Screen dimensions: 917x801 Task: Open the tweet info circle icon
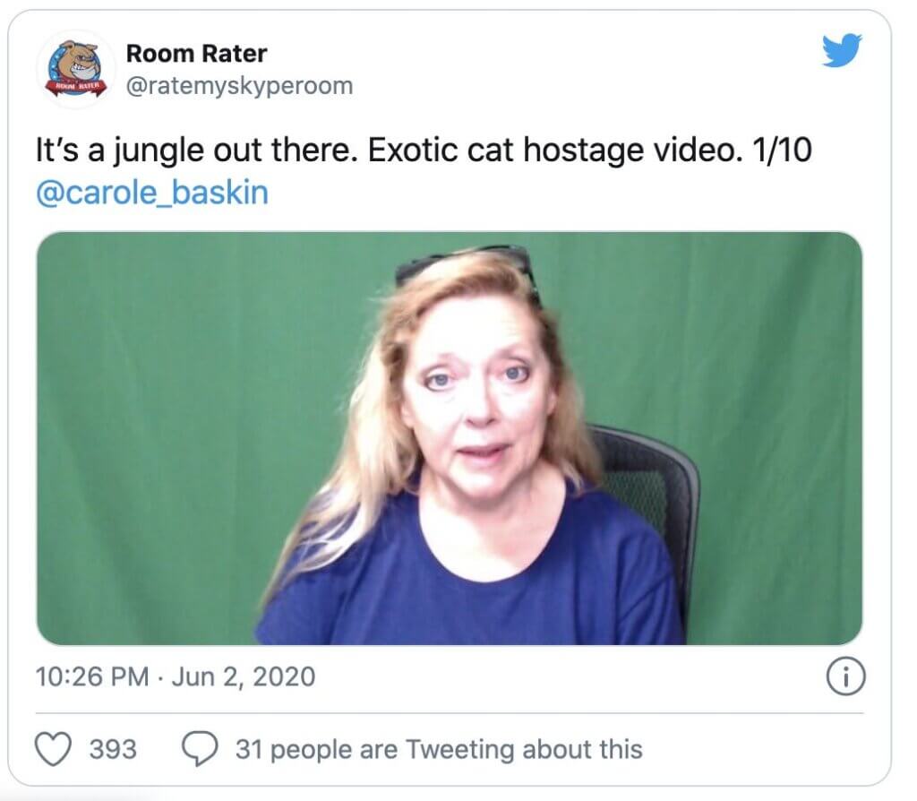845,676
